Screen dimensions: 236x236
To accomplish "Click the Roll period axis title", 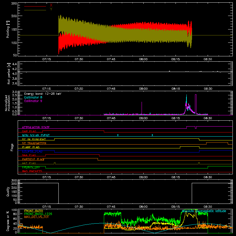I will [x=9, y=73].
